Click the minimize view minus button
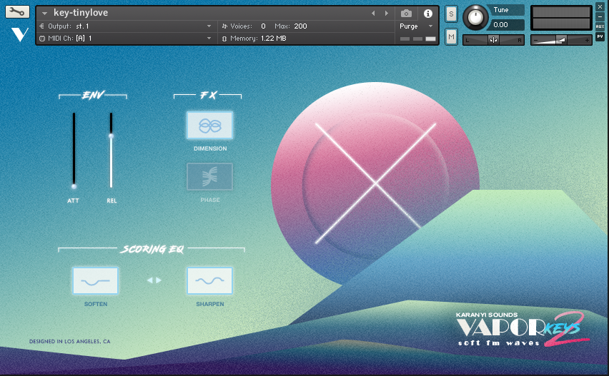609x376 pixels. pos(600,16)
